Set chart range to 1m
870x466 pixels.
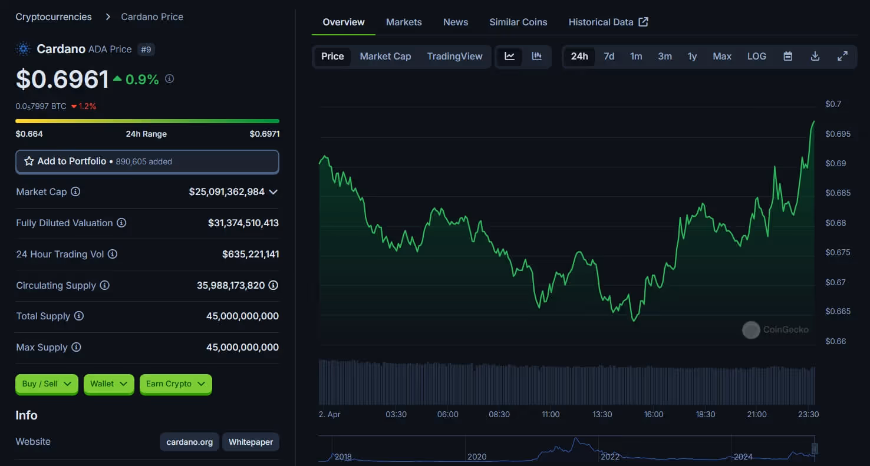click(x=636, y=57)
